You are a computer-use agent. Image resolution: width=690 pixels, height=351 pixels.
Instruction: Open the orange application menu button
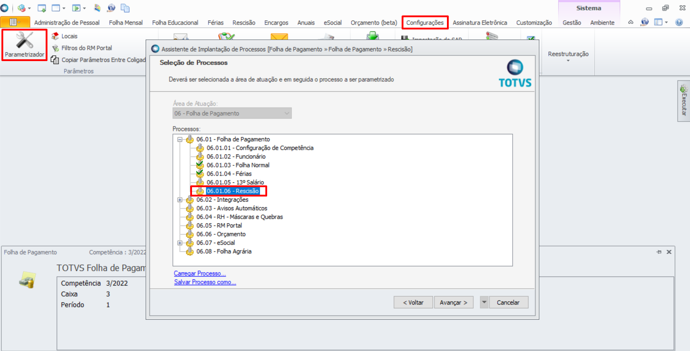click(x=15, y=22)
